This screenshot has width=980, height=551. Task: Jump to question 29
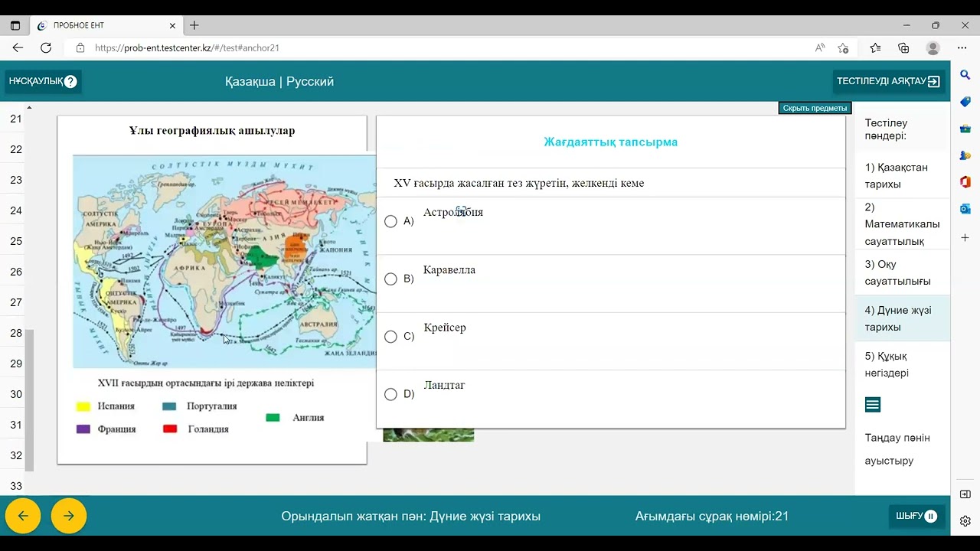click(x=16, y=364)
